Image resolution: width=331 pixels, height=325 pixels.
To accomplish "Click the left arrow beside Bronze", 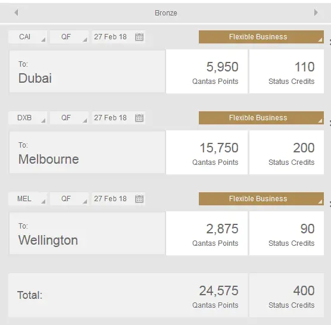I will pyautogui.click(x=16, y=12).
